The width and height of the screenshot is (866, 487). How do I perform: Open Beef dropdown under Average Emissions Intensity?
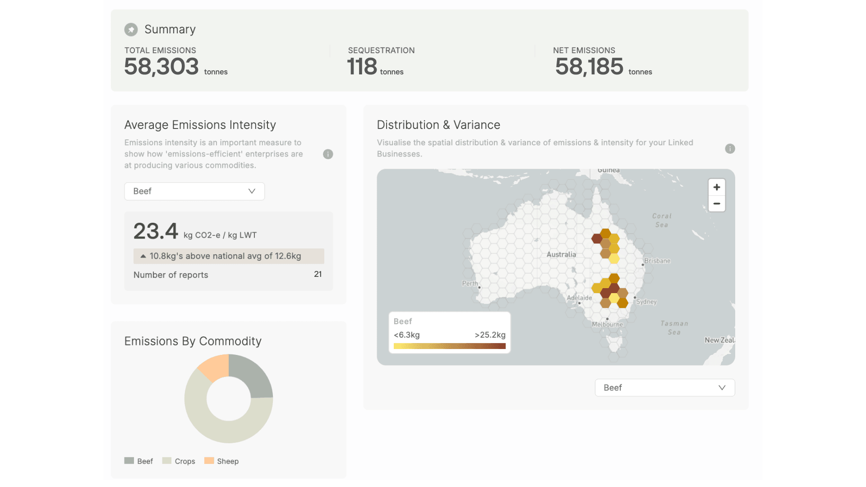pos(194,191)
